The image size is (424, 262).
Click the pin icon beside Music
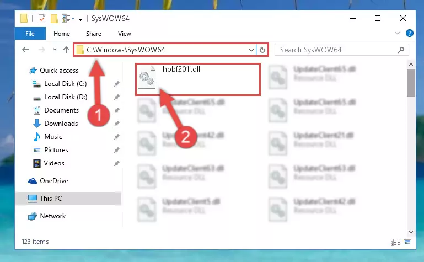[116, 137]
